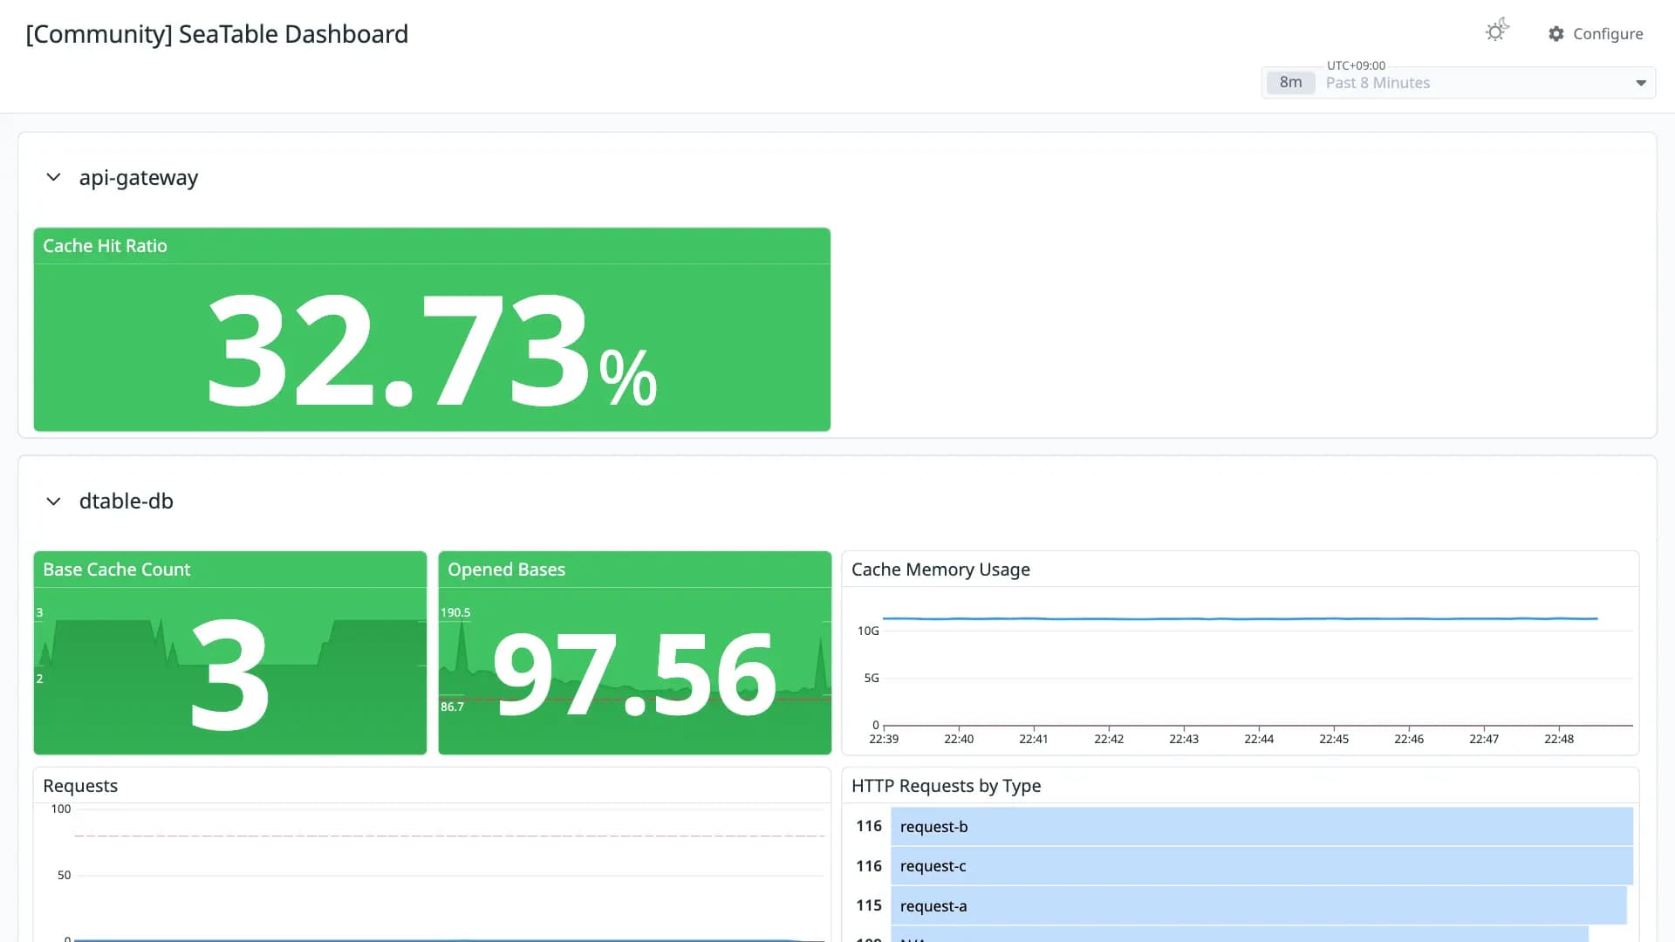
Task: Select the Requests widget title
Action: coord(80,786)
